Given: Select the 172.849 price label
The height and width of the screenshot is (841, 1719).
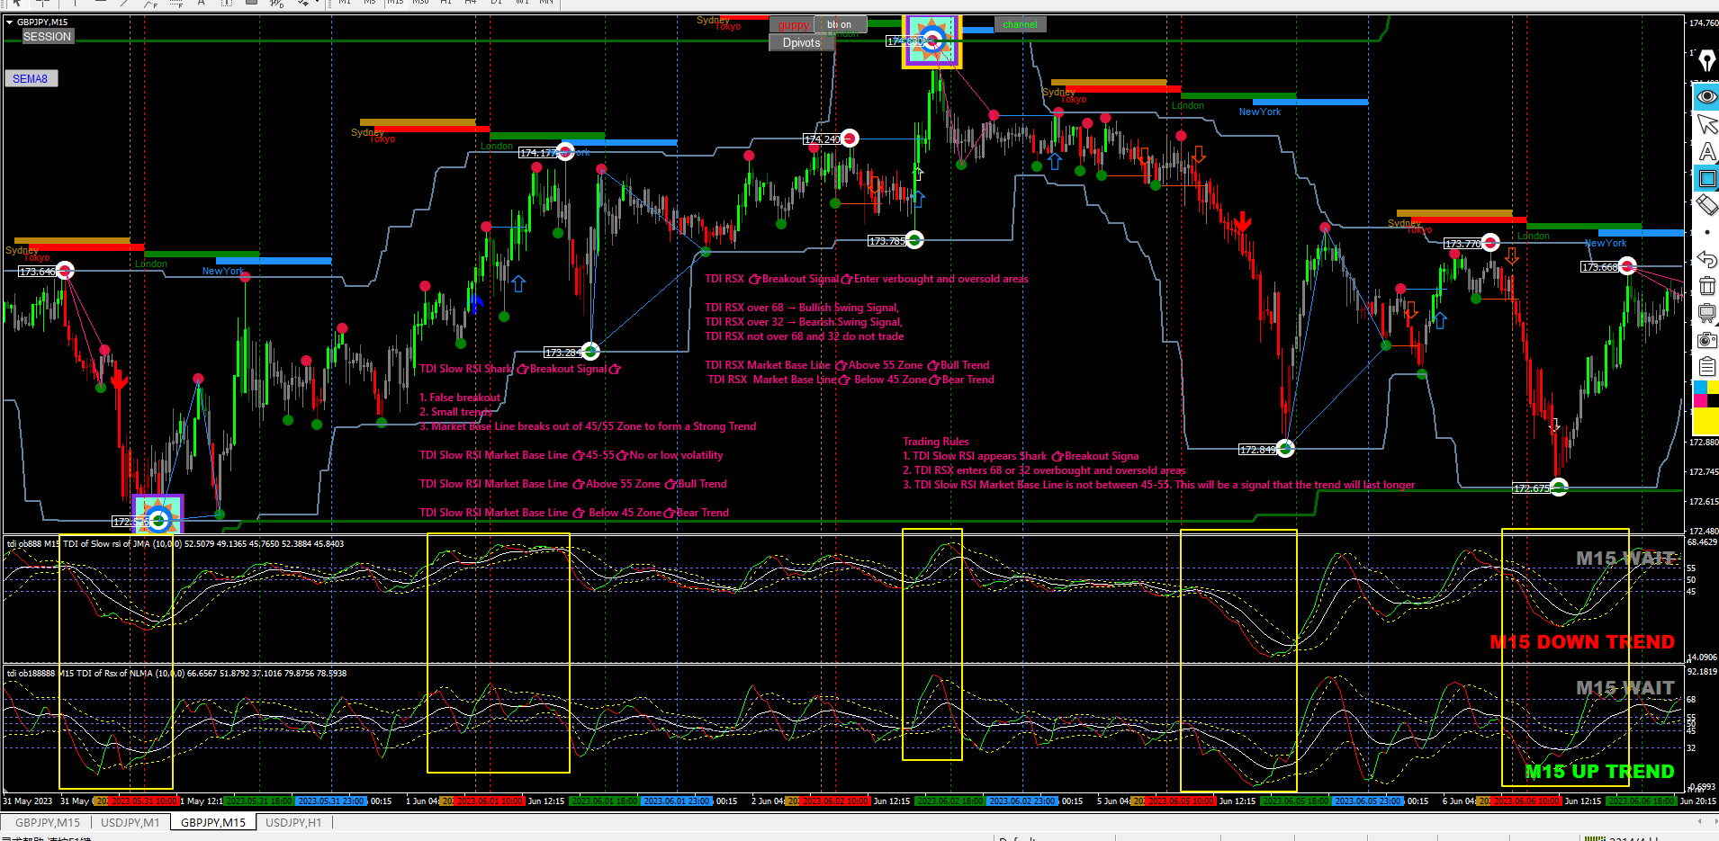Looking at the screenshot, I should tap(1257, 450).
